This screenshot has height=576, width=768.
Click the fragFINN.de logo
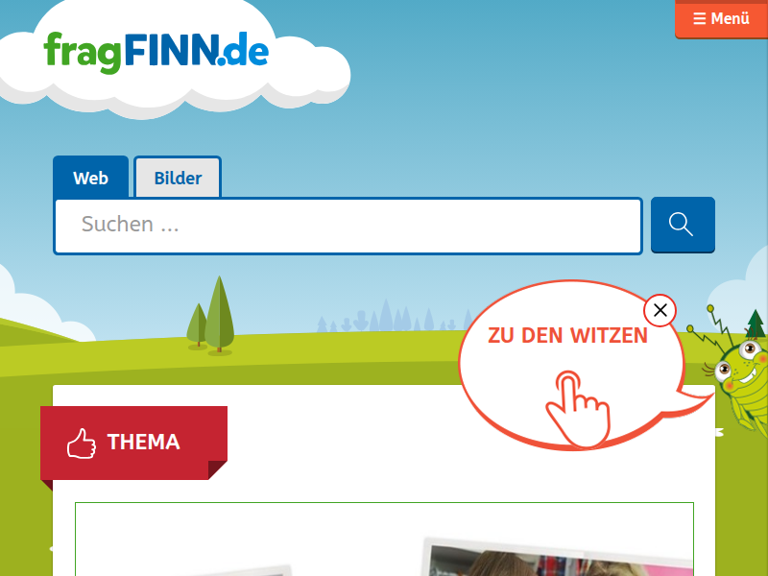156,52
